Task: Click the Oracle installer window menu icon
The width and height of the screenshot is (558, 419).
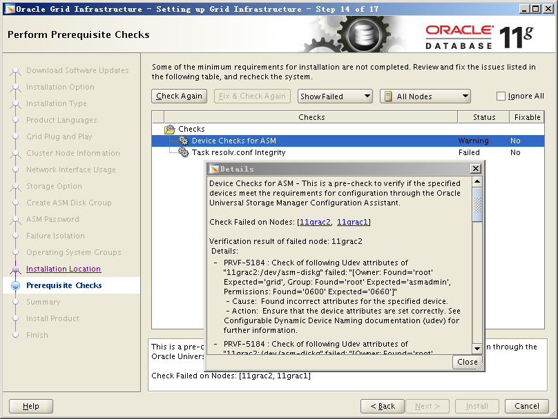Action: (9, 8)
